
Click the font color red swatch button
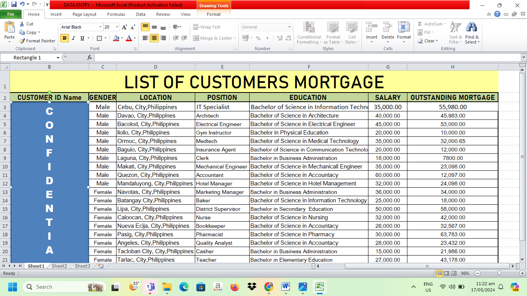click(129, 38)
